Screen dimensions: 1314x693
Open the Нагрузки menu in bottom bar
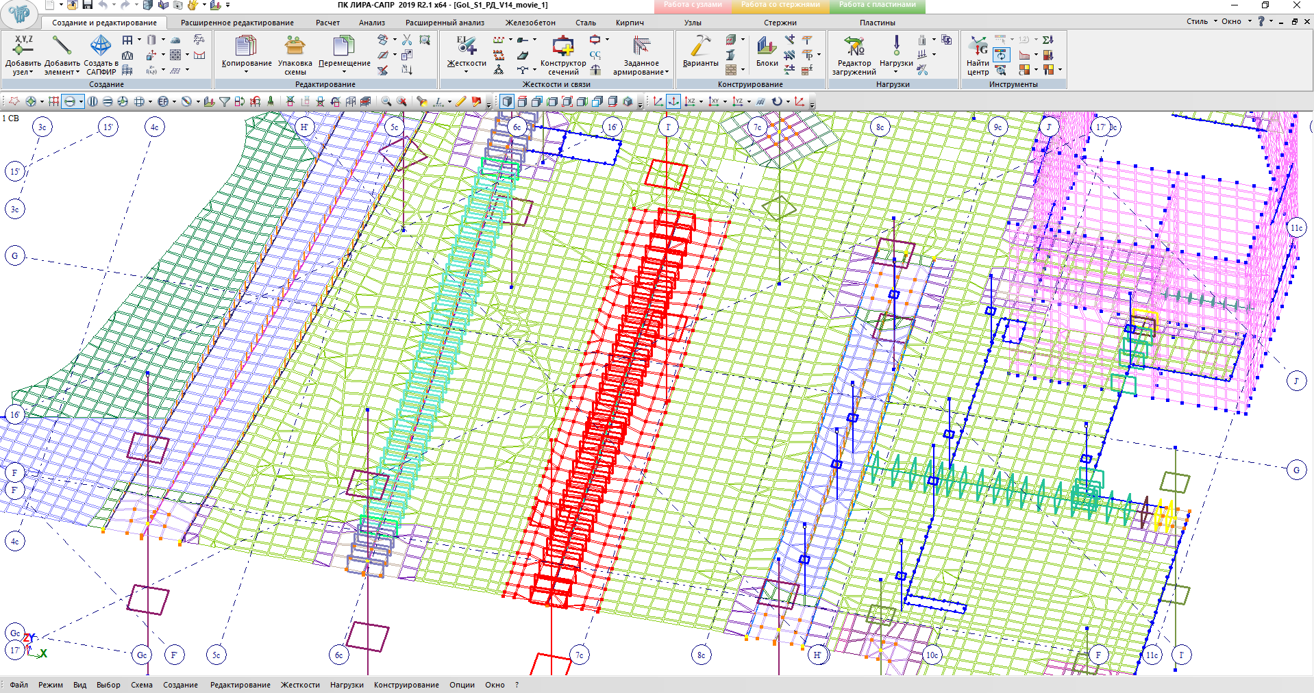347,685
